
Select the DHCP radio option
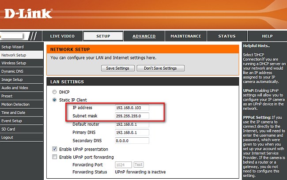tap(55, 92)
